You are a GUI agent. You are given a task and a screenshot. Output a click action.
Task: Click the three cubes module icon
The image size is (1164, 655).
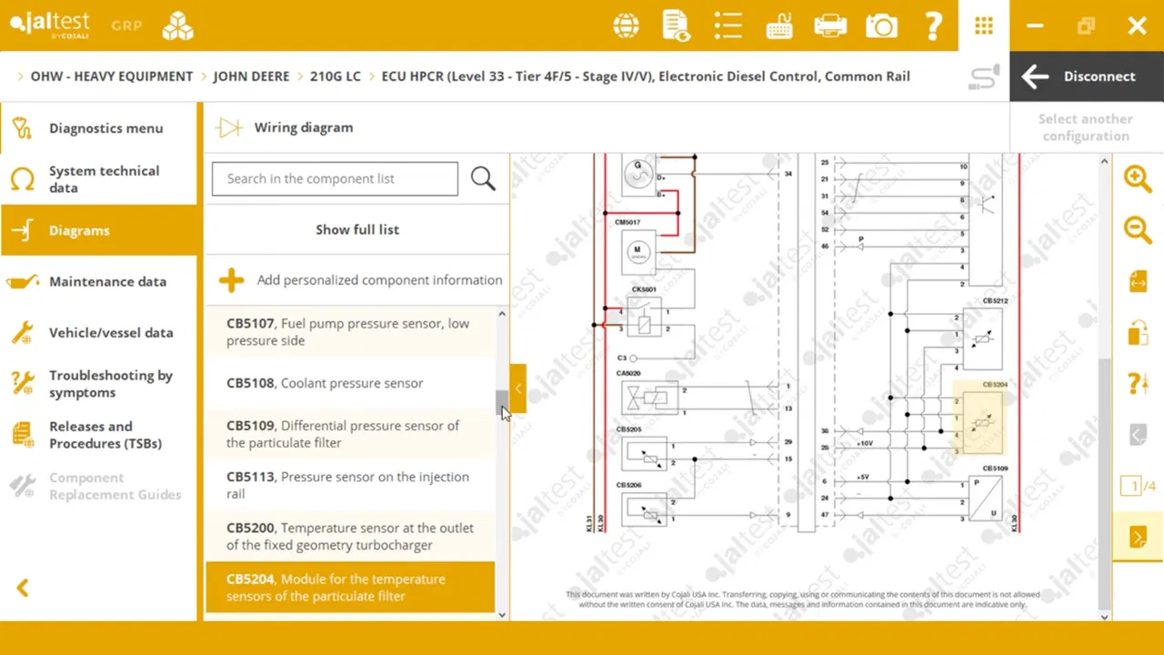click(178, 25)
